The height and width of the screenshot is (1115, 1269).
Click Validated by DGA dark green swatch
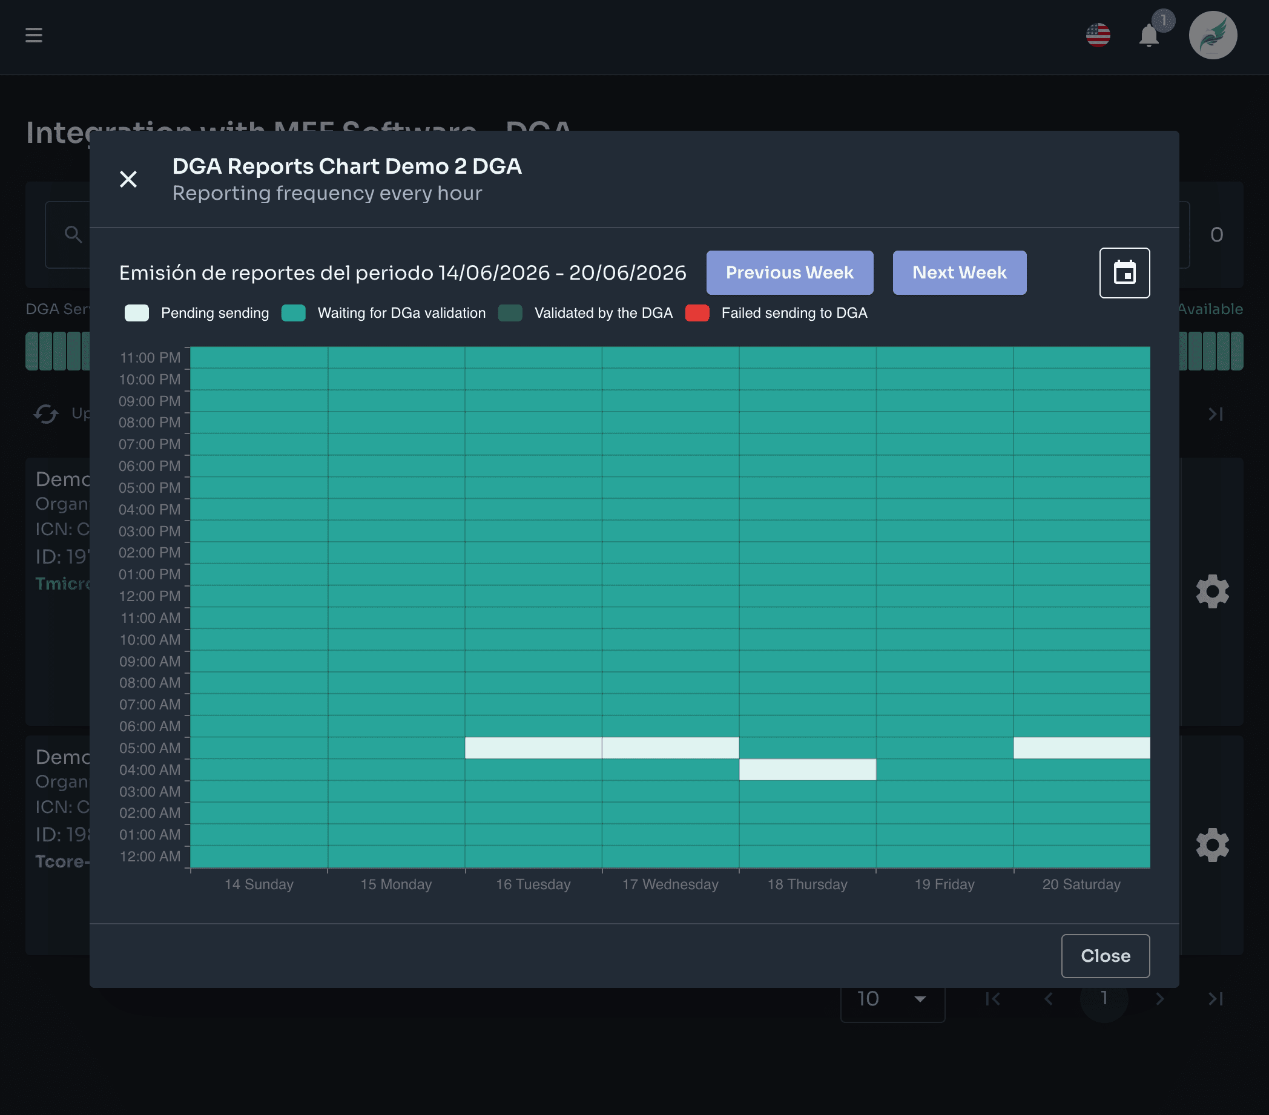(510, 313)
